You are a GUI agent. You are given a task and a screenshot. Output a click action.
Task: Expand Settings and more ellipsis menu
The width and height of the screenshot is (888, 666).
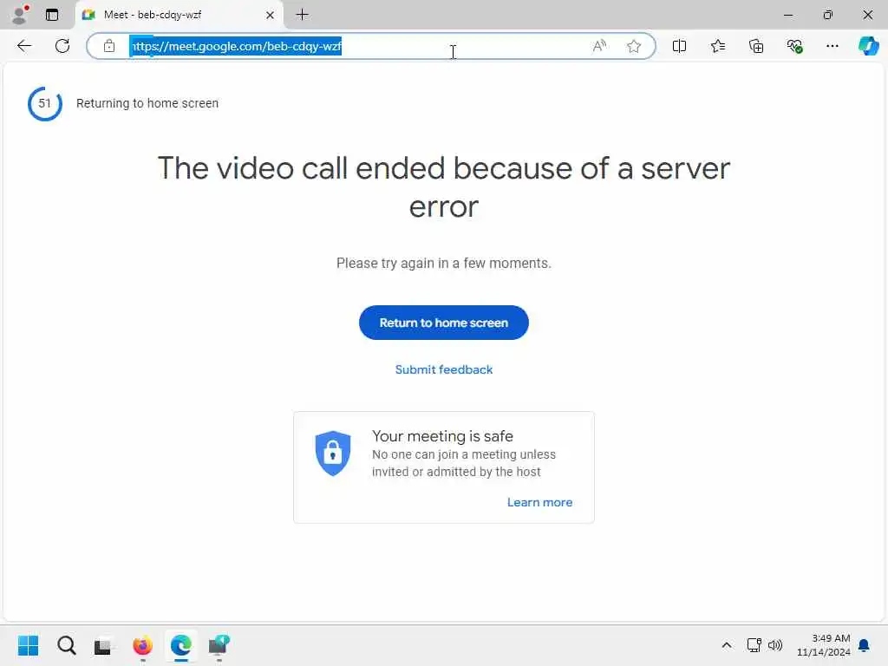(832, 46)
